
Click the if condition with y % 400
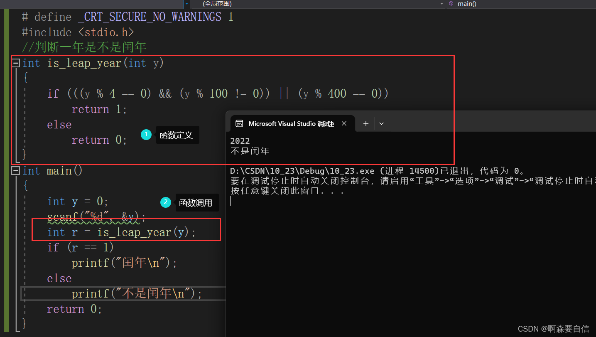coord(218,93)
